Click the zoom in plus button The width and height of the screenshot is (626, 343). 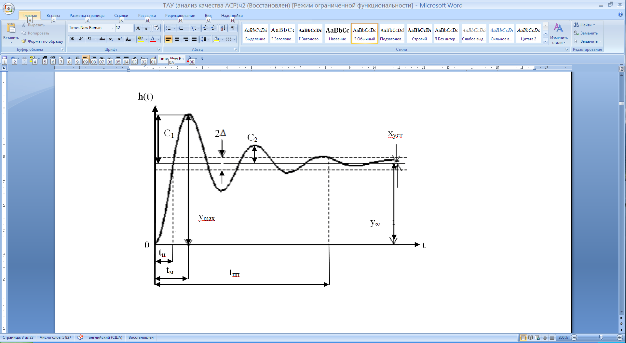pyautogui.click(x=619, y=337)
